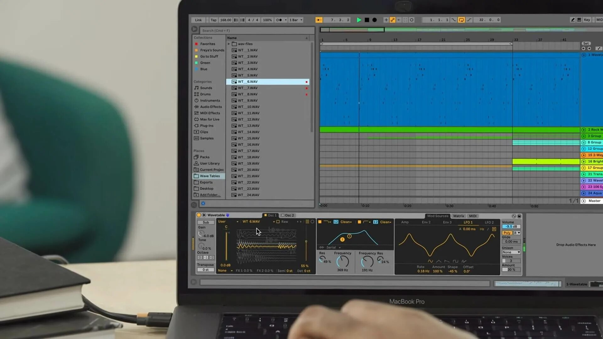Click the Stop transport button
The height and width of the screenshot is (339, 603).
[x=367, y=20]
